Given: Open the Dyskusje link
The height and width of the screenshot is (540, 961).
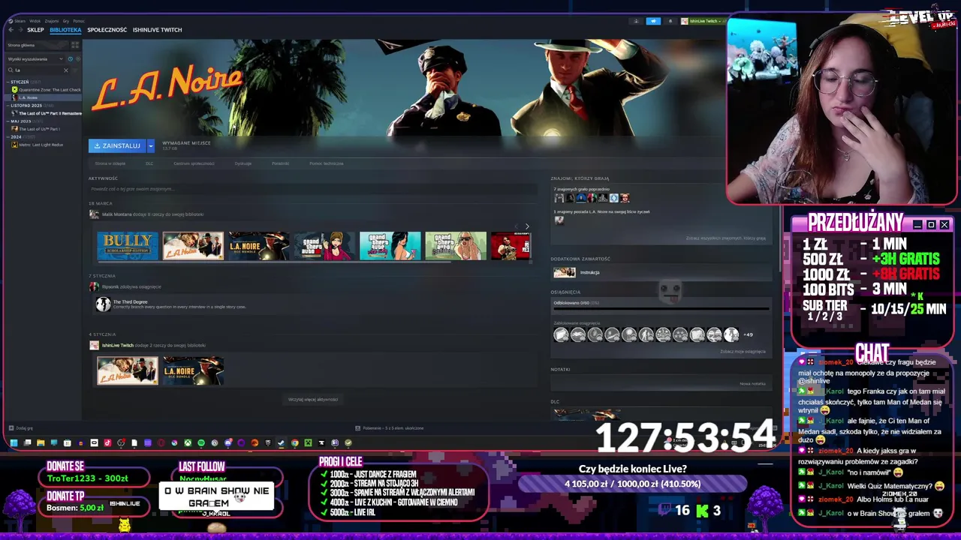Looking at the screenshot, I should pos(243,163).
